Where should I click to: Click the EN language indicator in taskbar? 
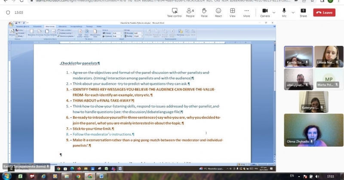292,176
